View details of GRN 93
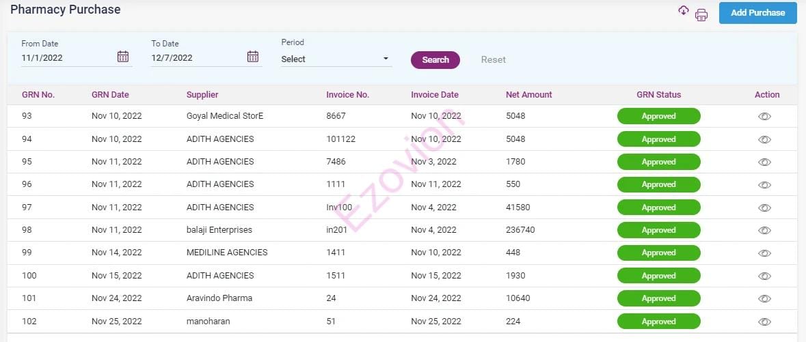 pyautogui.click(x=764, y=117)
